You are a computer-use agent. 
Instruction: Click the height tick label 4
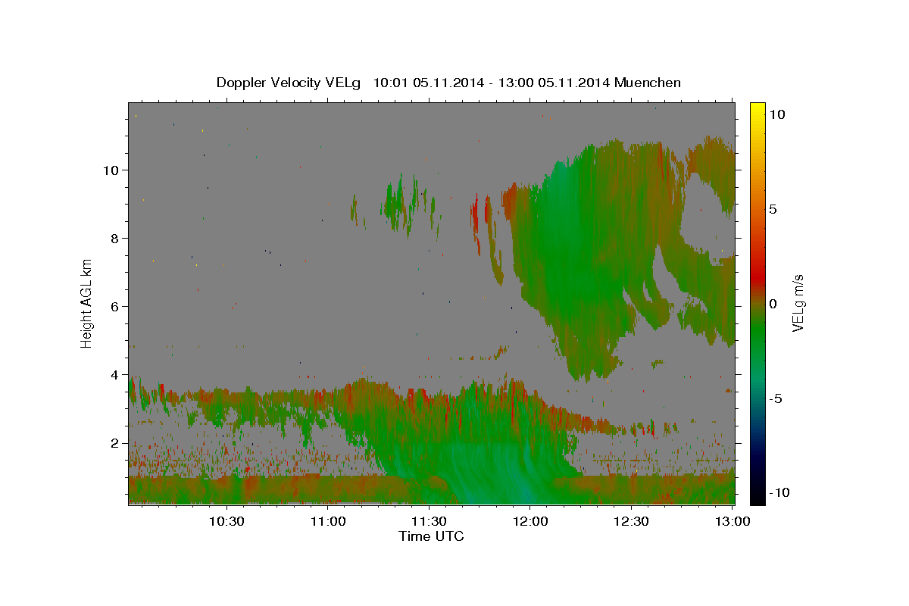(115, 375)
